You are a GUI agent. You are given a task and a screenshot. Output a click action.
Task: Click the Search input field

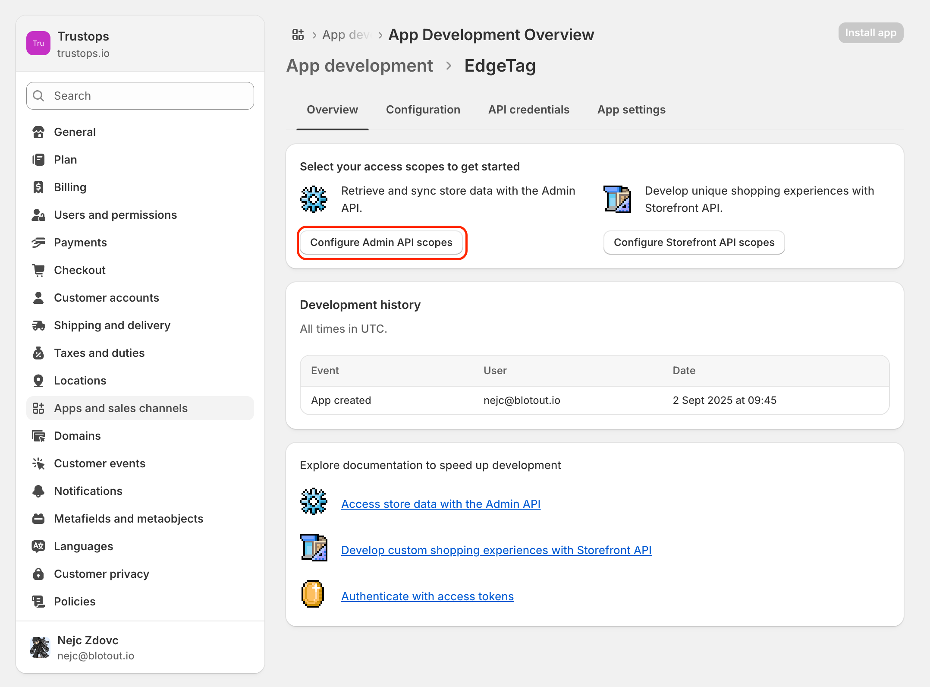147,96
